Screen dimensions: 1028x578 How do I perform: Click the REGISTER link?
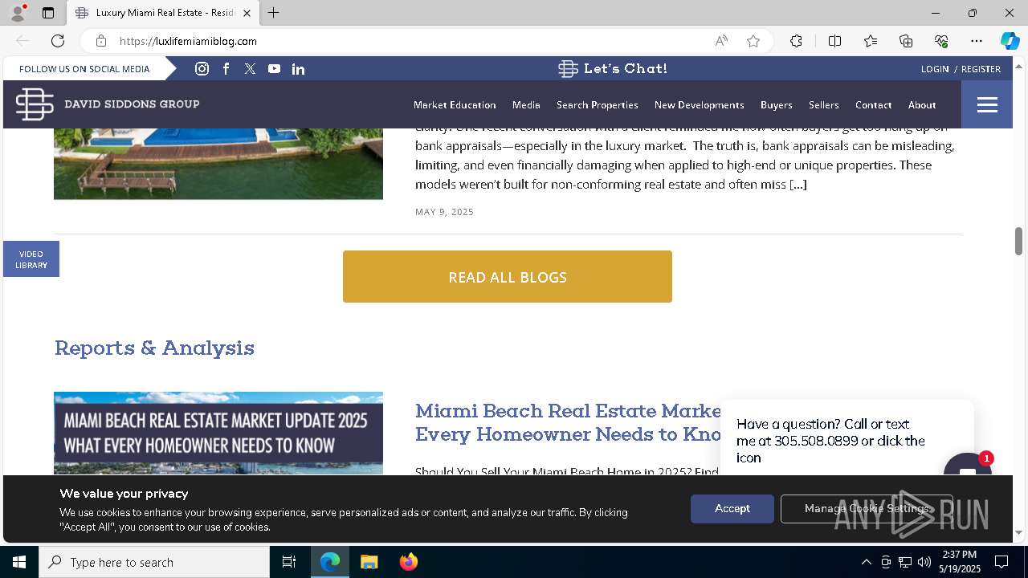[x=981, y=69]
